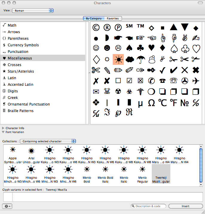The height and width of the screenshot is (214, 205).
Task: Select the Crosses category
Action: [43, 65]
